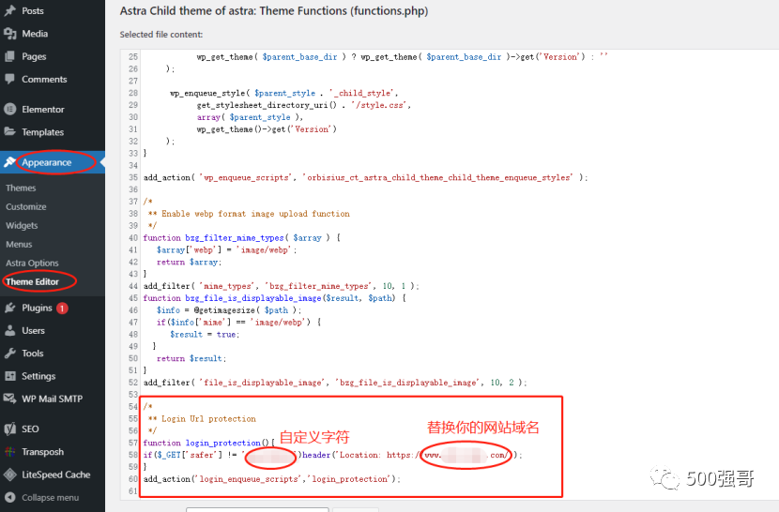Click the Plugins plug icon

point(10,308)
